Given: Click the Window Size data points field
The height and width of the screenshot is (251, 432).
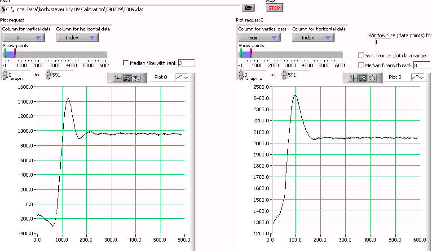Looking at the screenshot, I should point(382,42).
